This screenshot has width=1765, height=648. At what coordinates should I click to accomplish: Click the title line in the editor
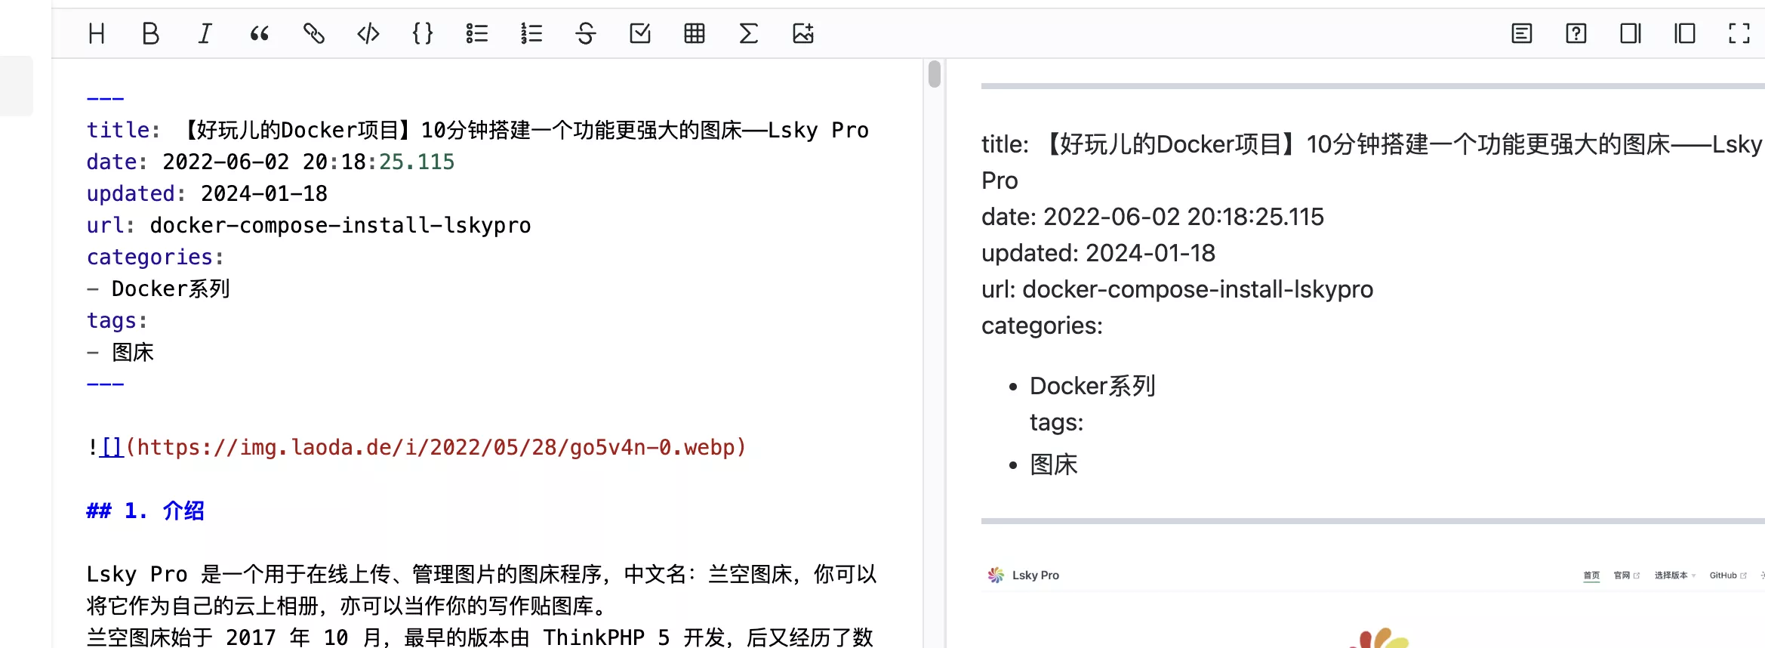[x=478, y=130]
